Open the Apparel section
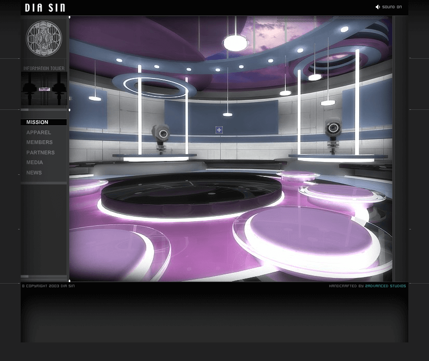429x361 pixels. [39, 133]
